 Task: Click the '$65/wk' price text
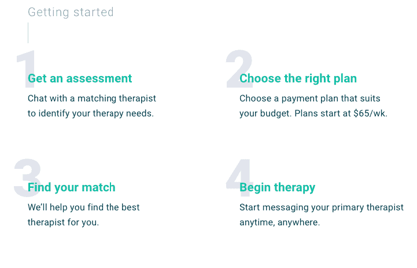tap(370, 114)
